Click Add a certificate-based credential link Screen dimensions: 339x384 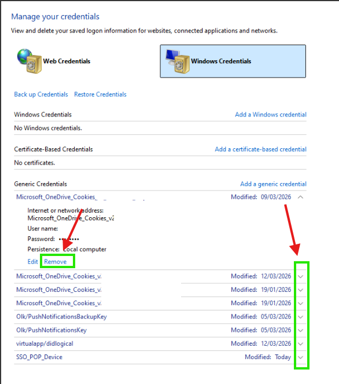click(x=260, y=149)
